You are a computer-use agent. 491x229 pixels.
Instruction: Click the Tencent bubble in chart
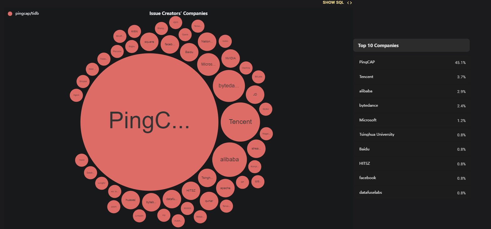tap(240, 122)
